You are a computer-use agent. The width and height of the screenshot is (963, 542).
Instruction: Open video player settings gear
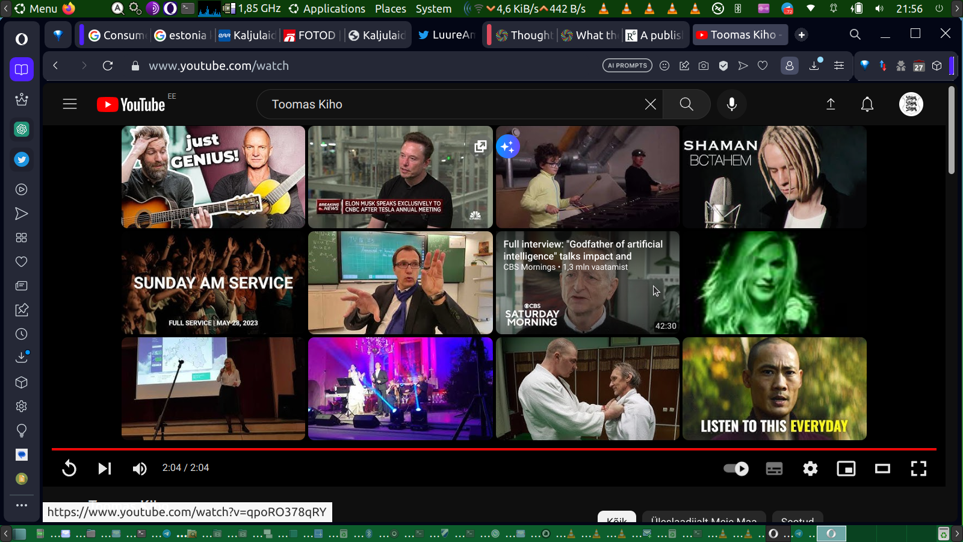pyautogui.click(x=810, y=468)
